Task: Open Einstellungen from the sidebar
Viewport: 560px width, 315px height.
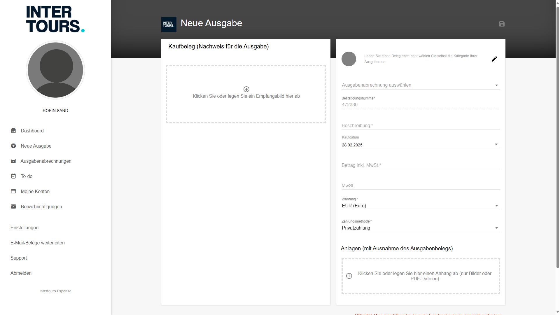Action: coord(24,228)
